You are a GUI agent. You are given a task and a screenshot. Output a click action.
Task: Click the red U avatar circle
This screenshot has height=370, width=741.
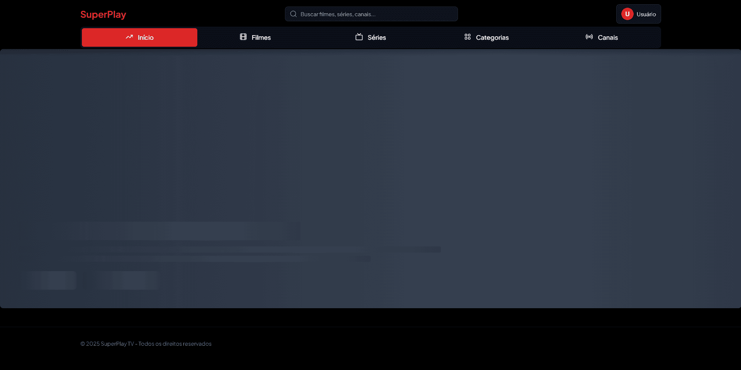(627, 14)
